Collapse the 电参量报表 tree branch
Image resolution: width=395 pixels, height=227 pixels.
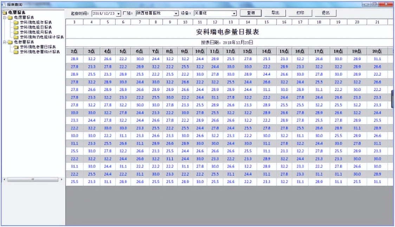(4, 42)
